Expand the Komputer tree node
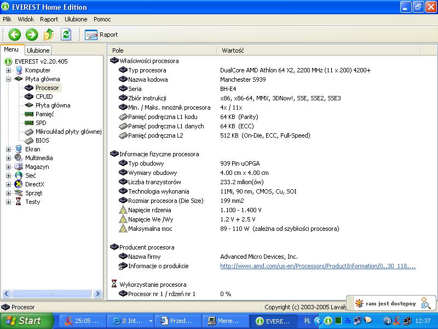This screenshot has width=438, height=329. (x=8, y=70)
